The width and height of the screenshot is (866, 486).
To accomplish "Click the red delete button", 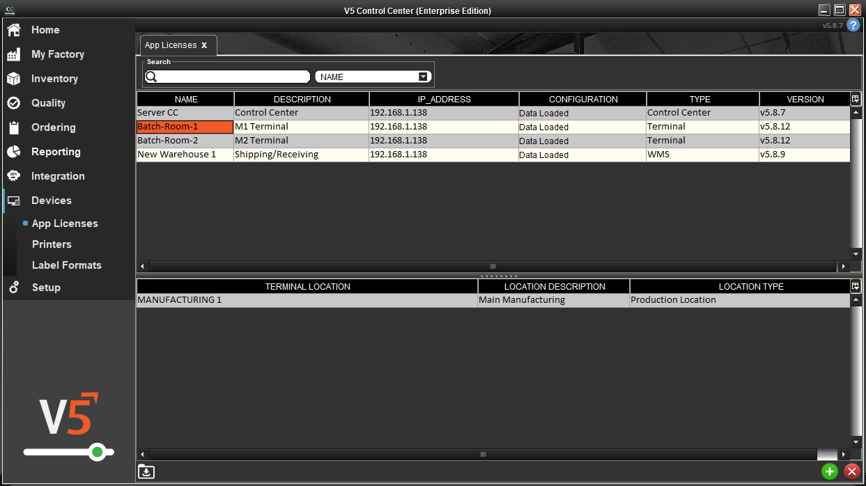I will point(851,471).
